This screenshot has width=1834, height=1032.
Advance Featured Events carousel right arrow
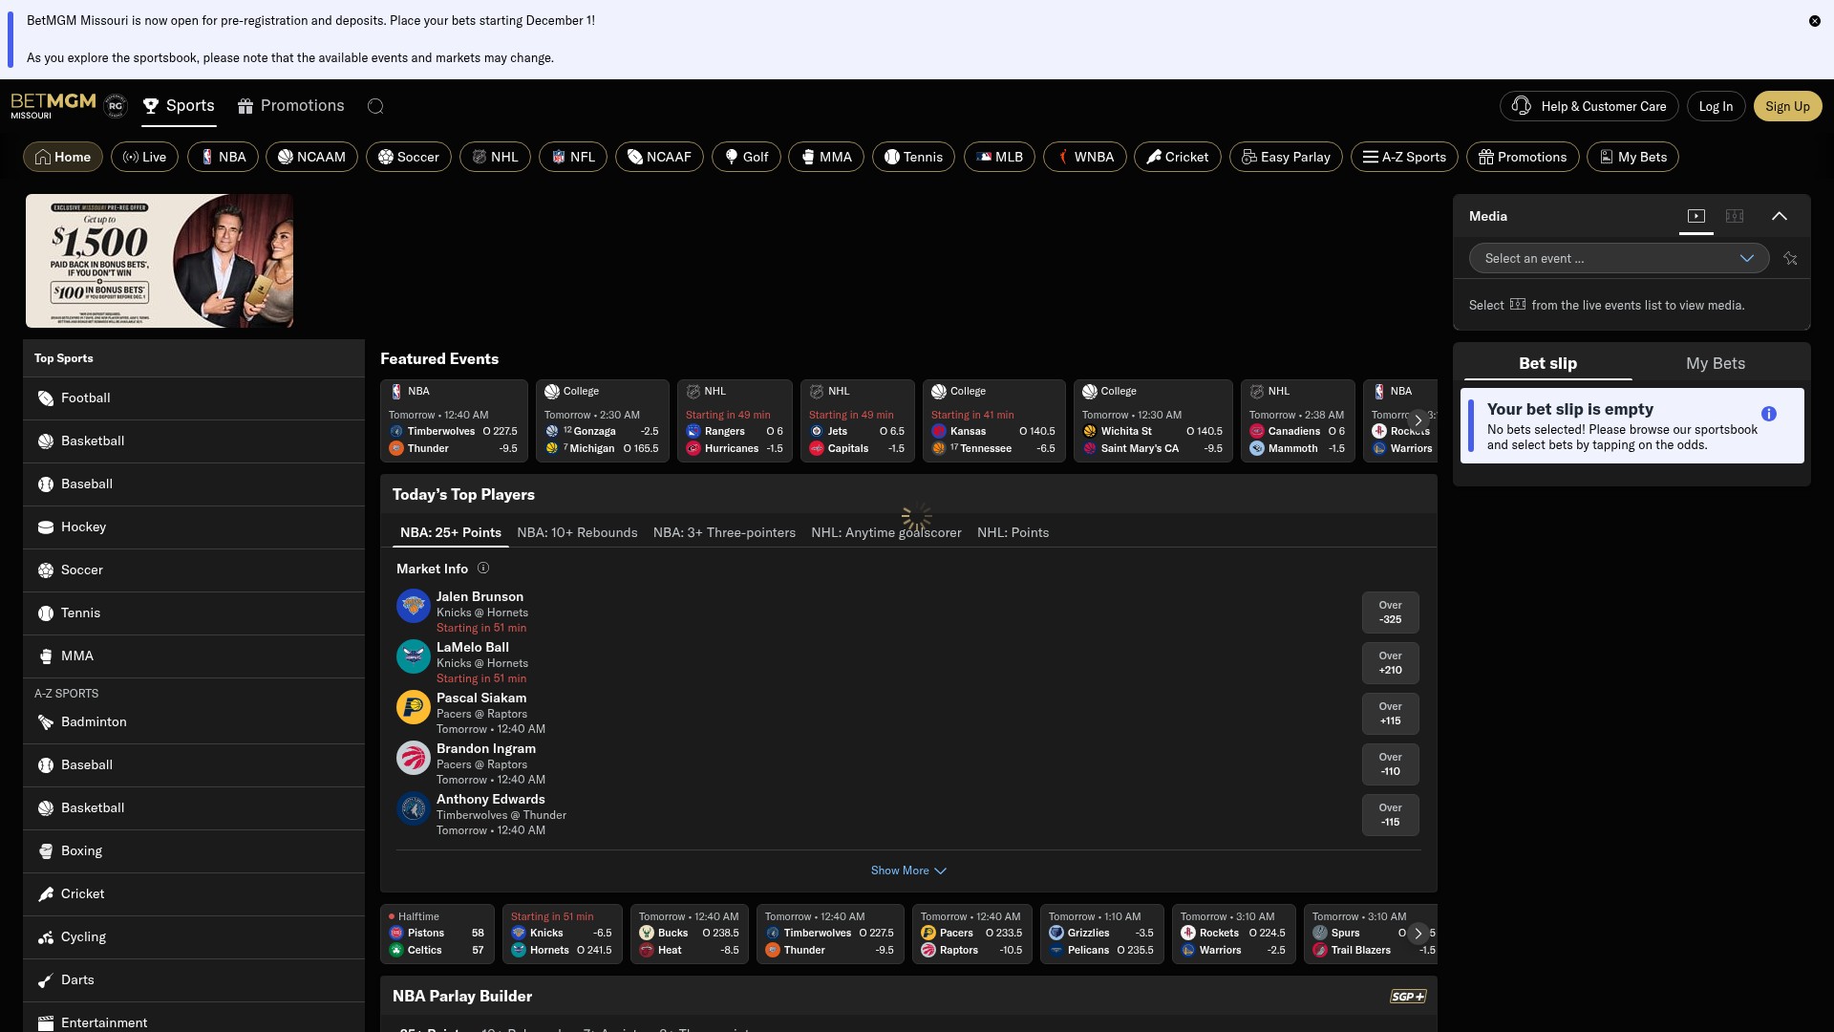click(x=1418, y=420)
